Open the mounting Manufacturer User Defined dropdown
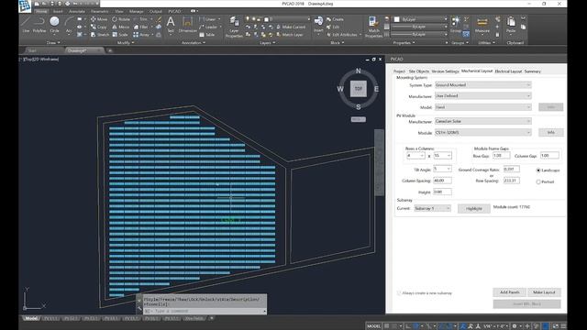 click(x=483, y=95)
